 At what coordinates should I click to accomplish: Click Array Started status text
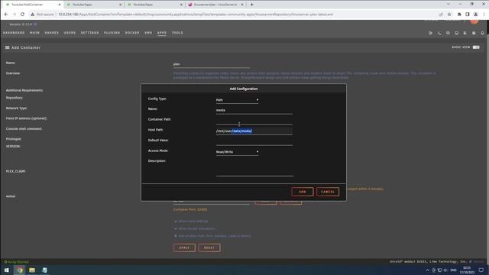[18, 262]
